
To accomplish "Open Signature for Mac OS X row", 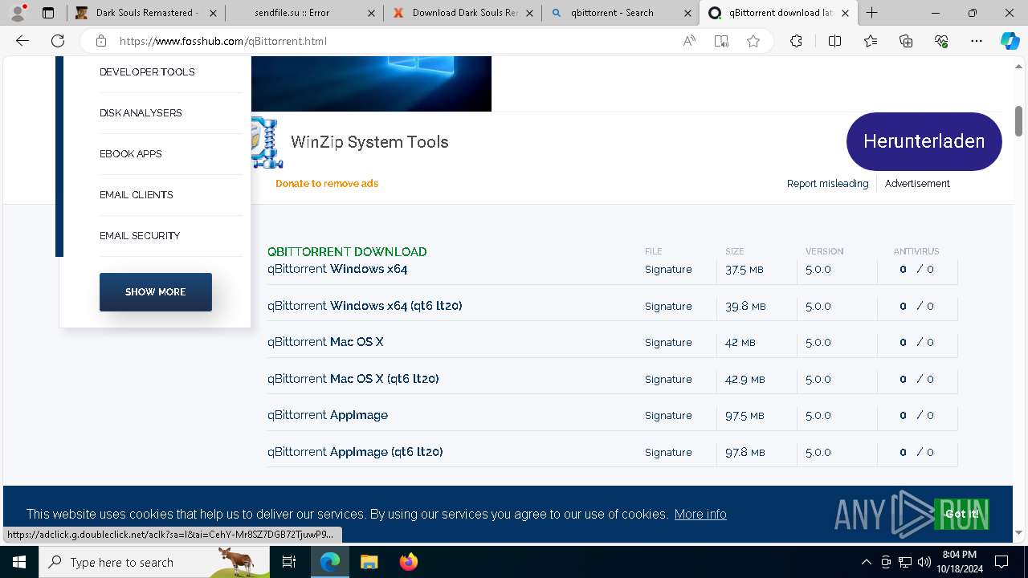I will pyautogui.click(x=668, y=343).
